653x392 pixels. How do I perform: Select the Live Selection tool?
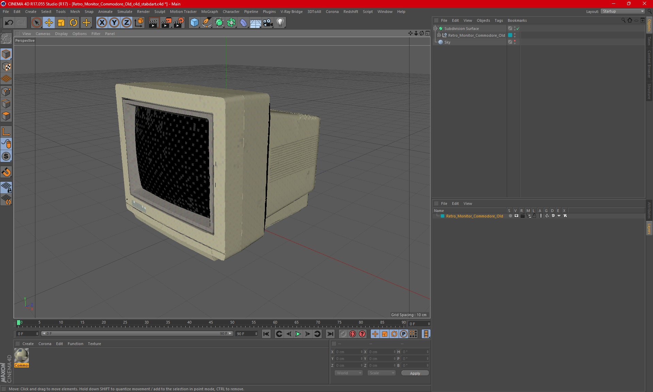[x=36, y=22]
